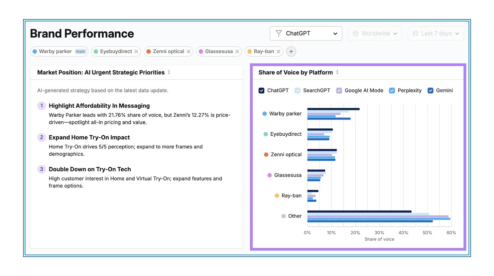Image resolution: width=494 pixels, height=276 pixels.
Task: Click the Highlight Affordability In Messaging heading
Action: [x=99, y=106]
